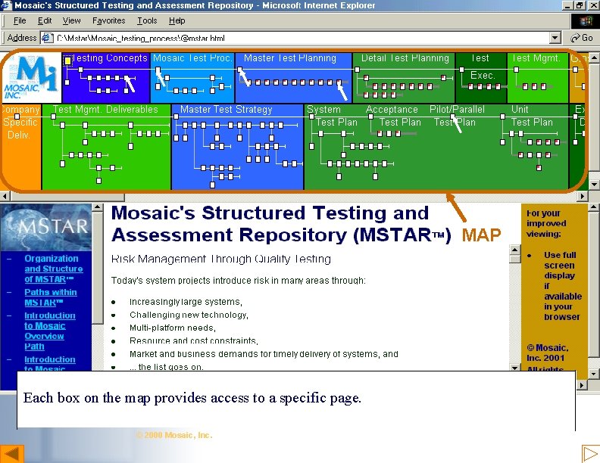Click the top node box in Test Mgmt. section
This screenshot has width=600, height=463.
pos(516,70)
